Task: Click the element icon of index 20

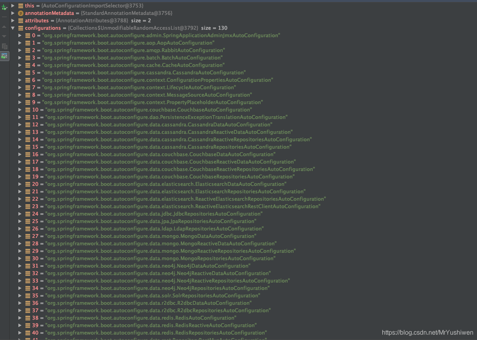Action: [x=28, y=184]
